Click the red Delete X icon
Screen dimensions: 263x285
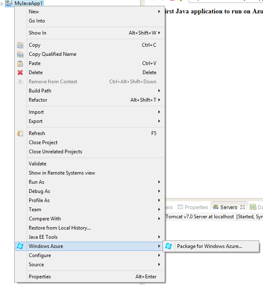click(x=20, y=72)
